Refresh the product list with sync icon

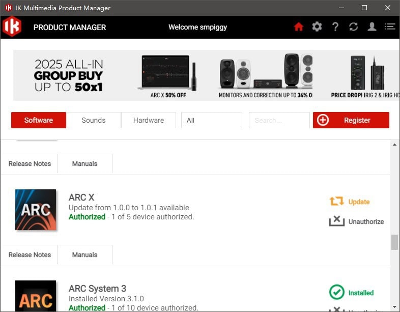354,27
